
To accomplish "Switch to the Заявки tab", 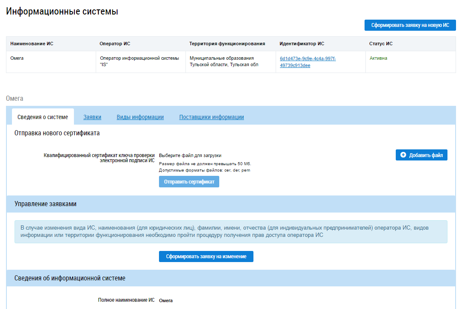I will click(92, 117).
